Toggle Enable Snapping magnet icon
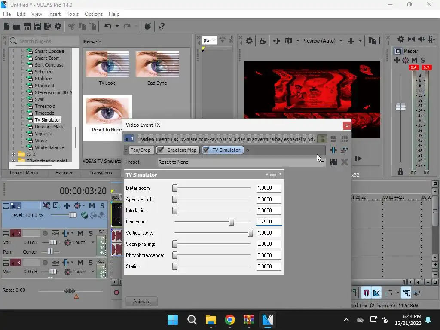The image size is (440, 330). pos(366,293)
